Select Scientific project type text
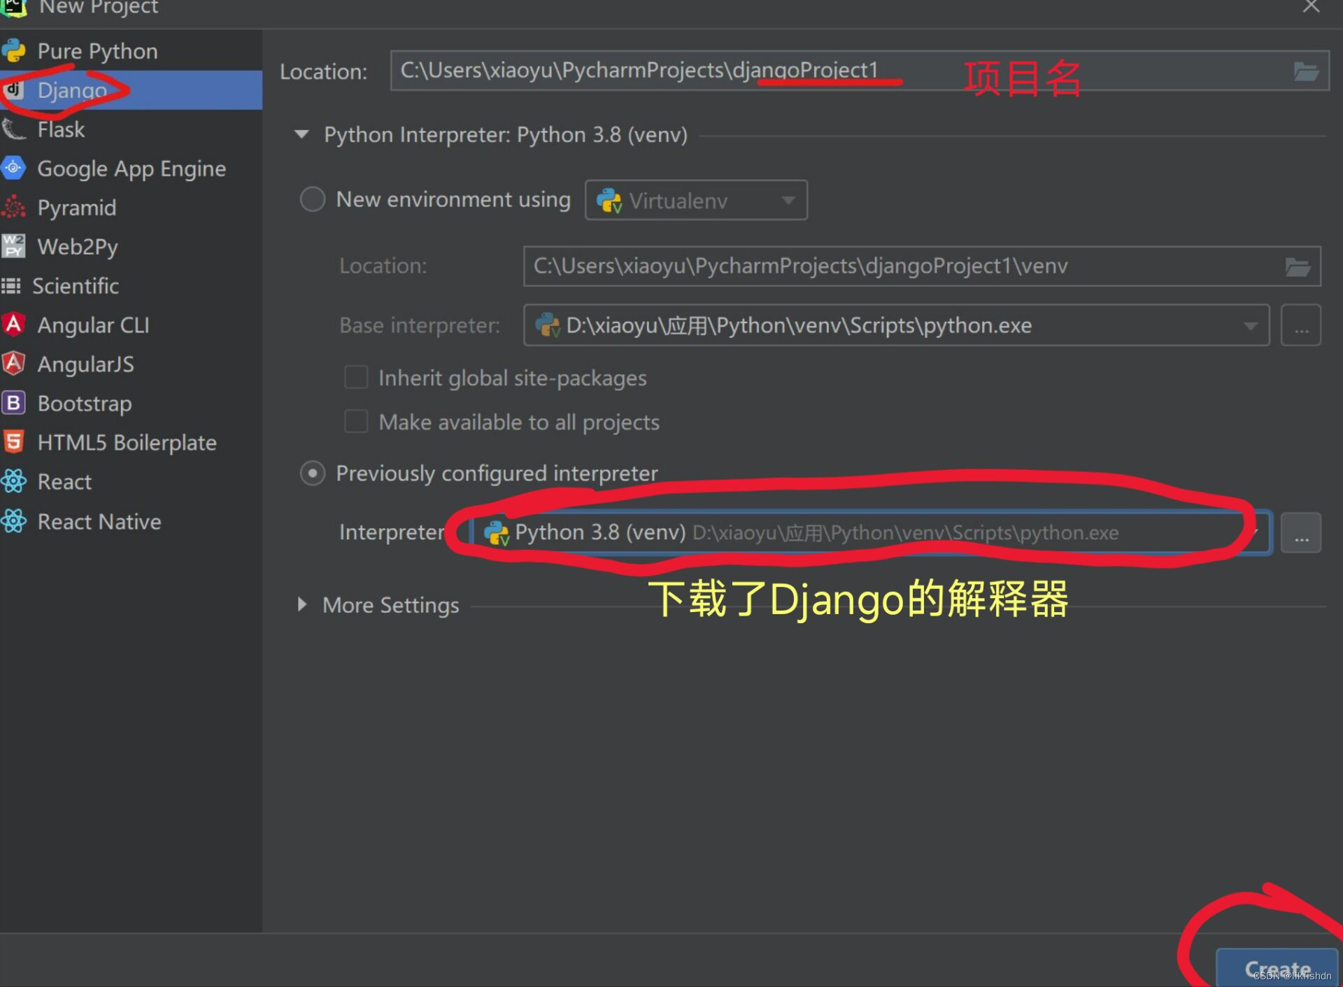The image size is (1343, 987). coord(76,286)
